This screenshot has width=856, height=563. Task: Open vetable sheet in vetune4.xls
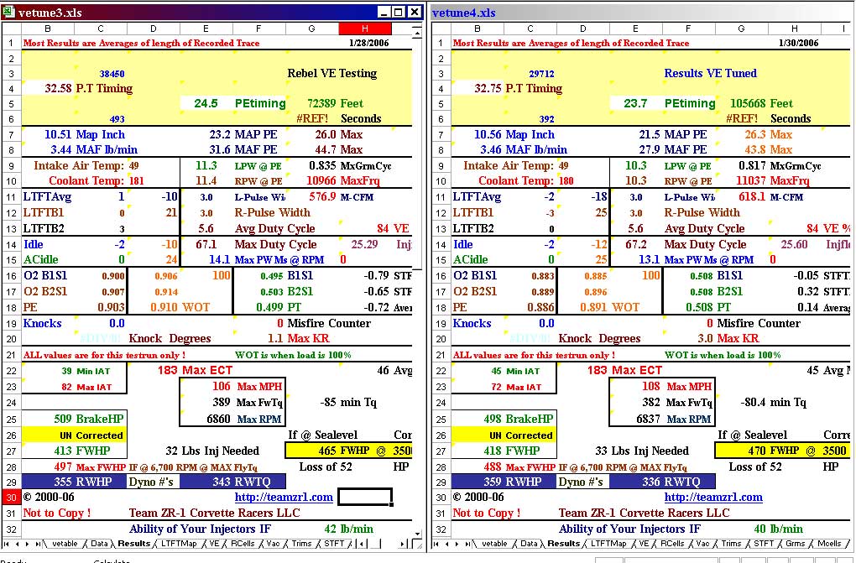494,544
